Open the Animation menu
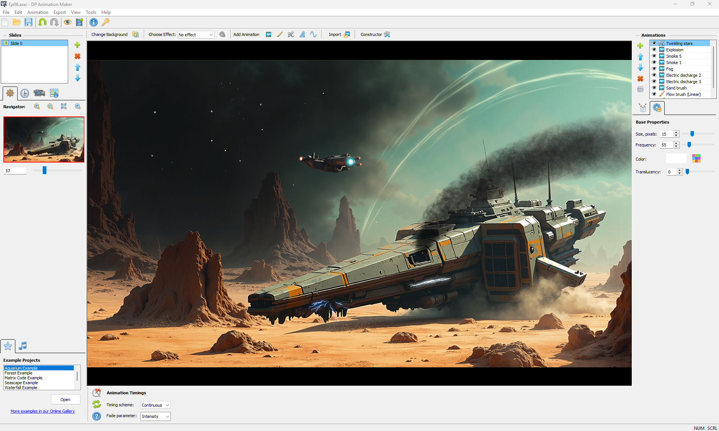This screenshot has height=431, width=719. [37, 12]
